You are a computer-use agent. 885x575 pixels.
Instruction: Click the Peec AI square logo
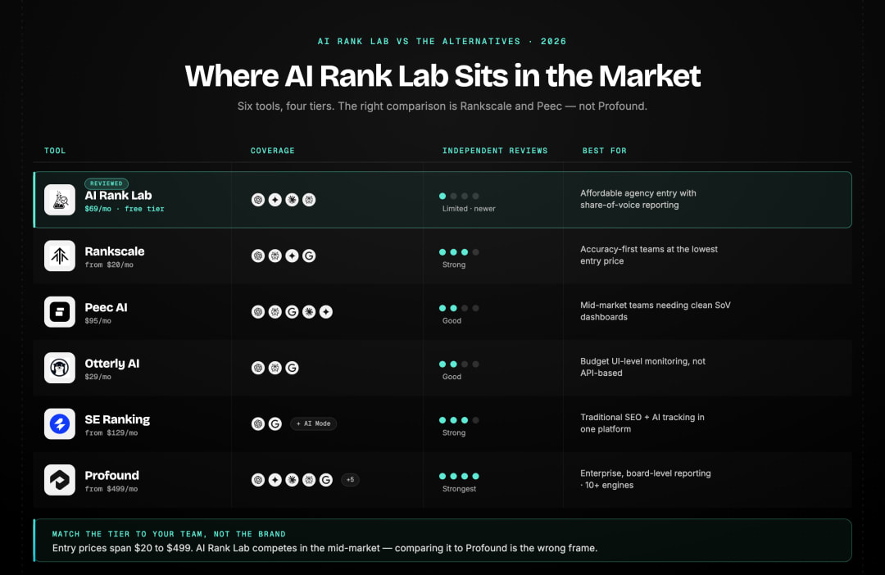(60, 311)
